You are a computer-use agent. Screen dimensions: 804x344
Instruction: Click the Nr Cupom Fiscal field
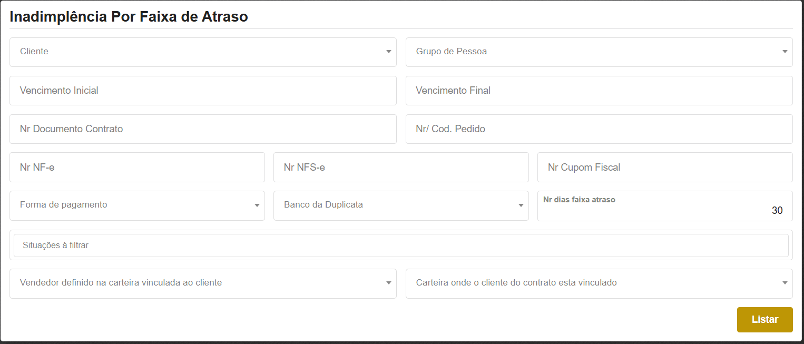point(664,168)
